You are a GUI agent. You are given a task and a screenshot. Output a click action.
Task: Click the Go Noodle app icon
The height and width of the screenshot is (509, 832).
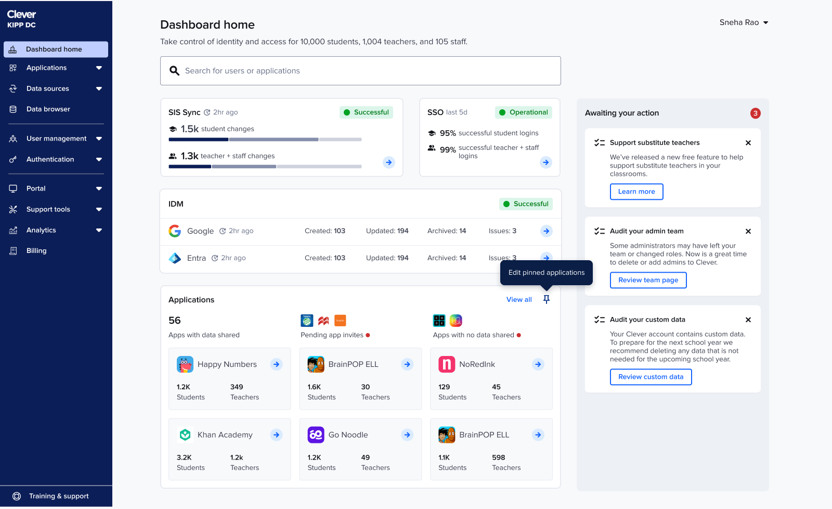316,435
